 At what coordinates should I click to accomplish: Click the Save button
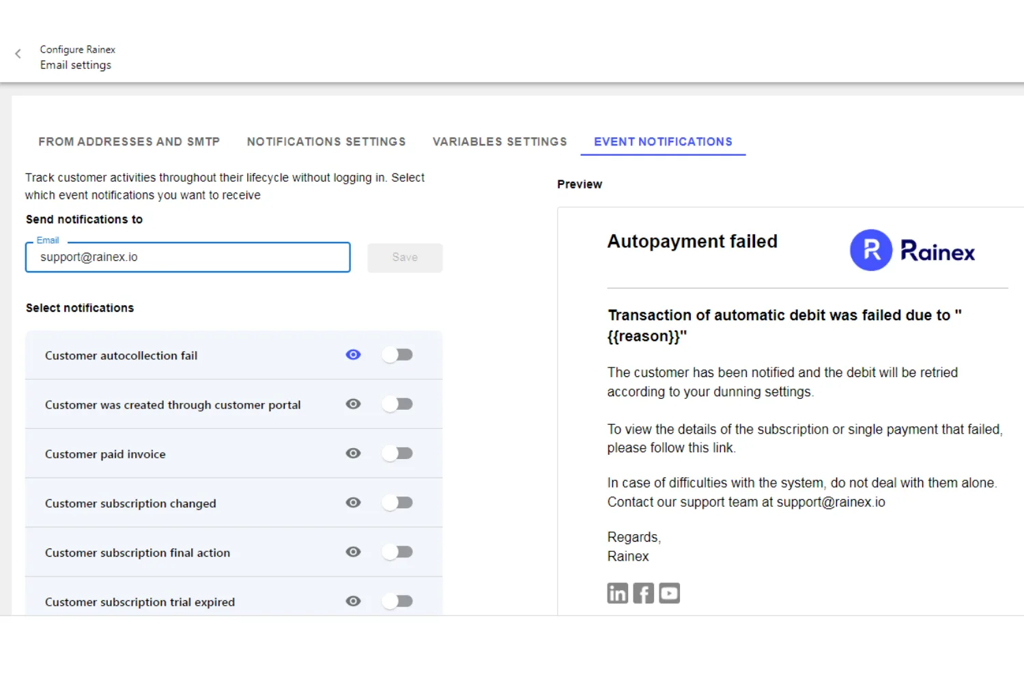[x=405, y=257]
